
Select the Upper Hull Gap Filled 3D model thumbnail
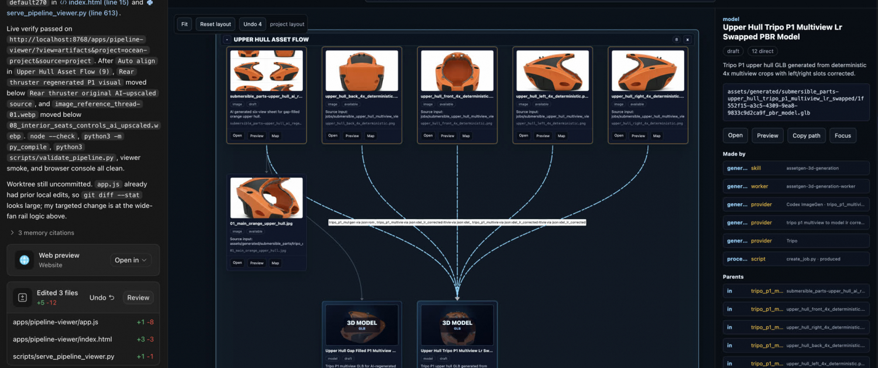[362, 325]
